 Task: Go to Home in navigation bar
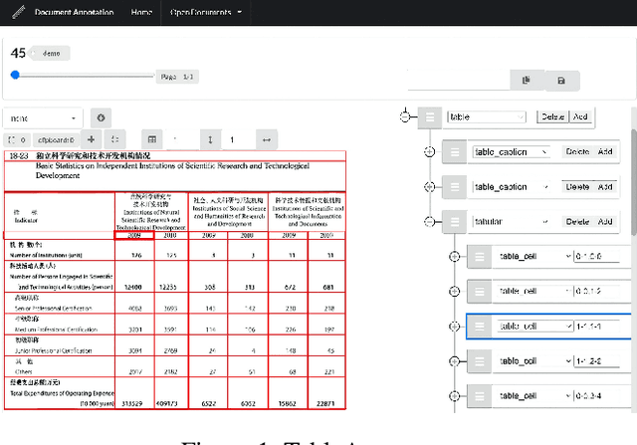point(141,13)
